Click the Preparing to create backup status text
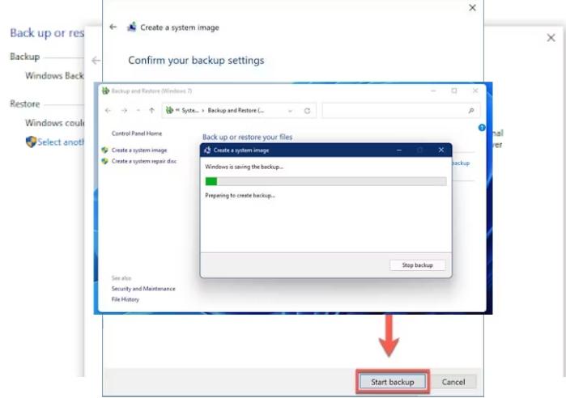Screen dimensions: 566x398 pos(240,196)
